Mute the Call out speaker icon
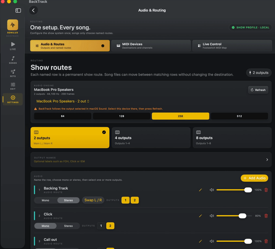The width and height of the screenshot is (275, 249). tap(212, 241)
